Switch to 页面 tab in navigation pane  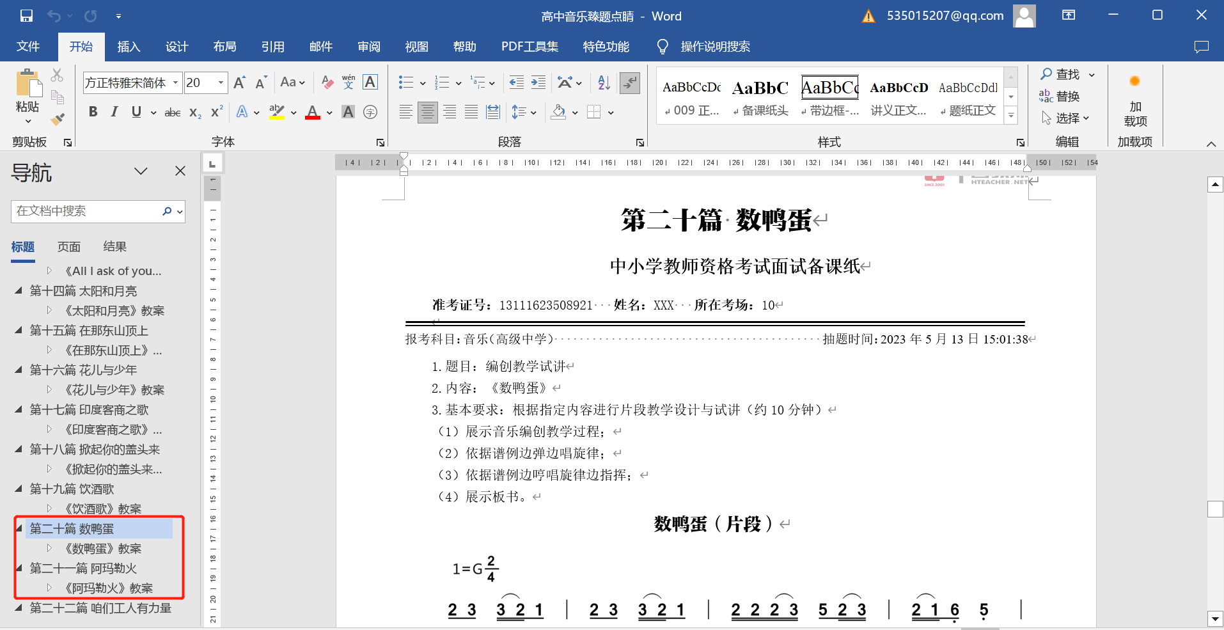69,247
